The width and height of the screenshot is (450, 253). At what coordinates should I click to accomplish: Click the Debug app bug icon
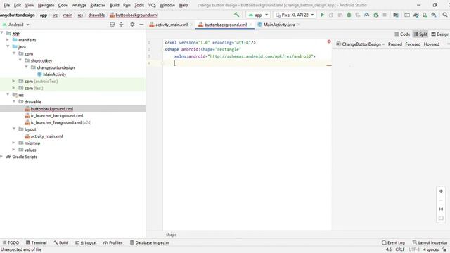coord(349,15)
